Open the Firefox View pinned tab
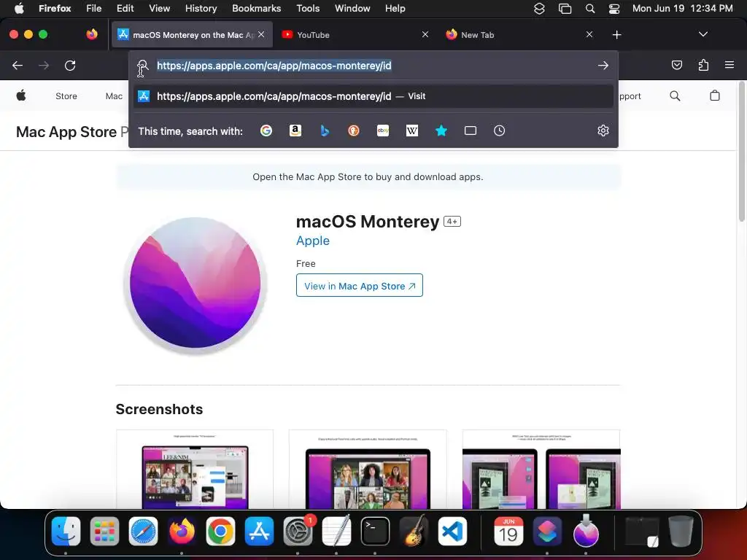 pyautogui.click(x=92, y=34)
